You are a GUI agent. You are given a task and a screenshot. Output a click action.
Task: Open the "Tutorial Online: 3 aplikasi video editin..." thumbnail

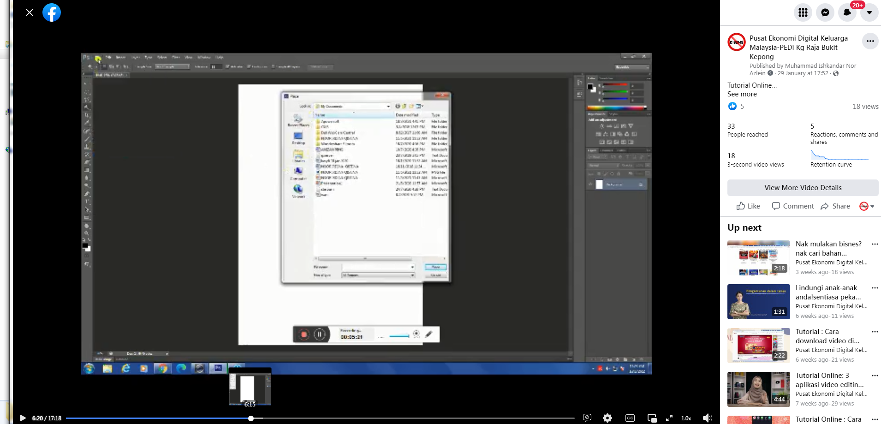pyautogui.click(x=758, y=389)
